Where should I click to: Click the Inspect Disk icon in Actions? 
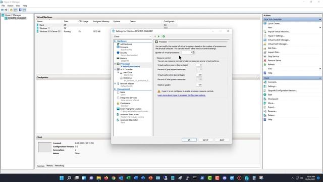click(265, 52)
